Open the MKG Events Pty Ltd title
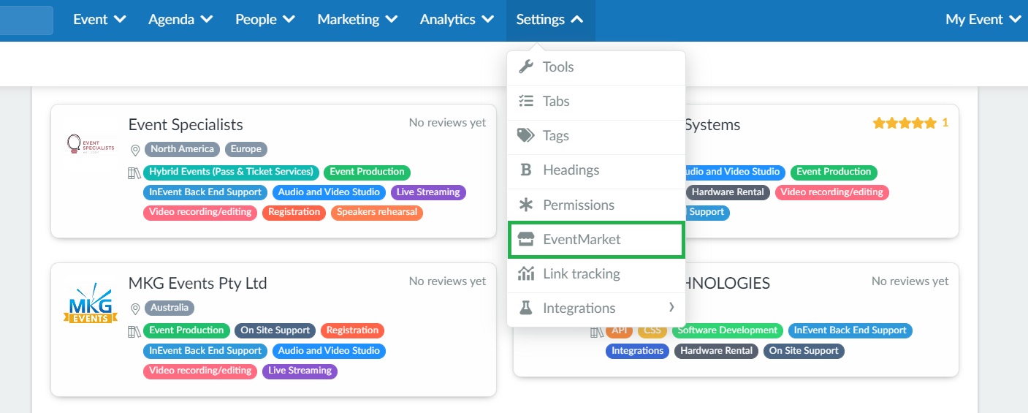 point(198,284)
